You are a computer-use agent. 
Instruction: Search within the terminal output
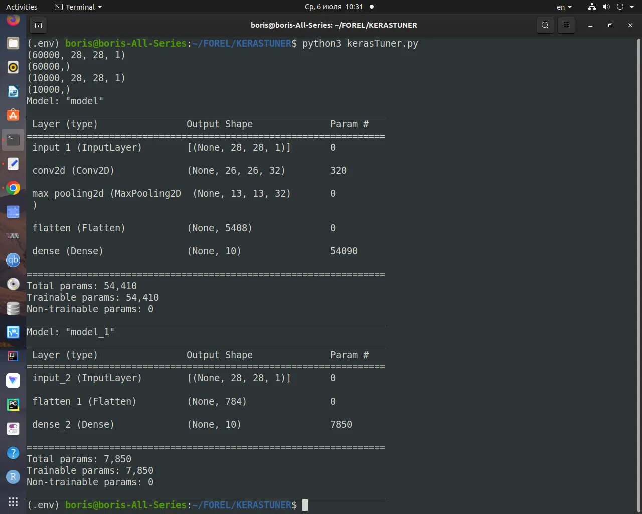point(545,25)
